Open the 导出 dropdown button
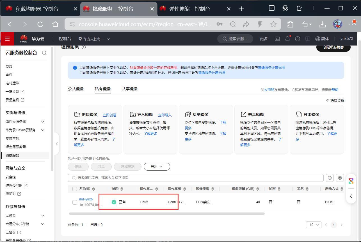The height and width of the screenshot is (242, 361). coord(157,167)
